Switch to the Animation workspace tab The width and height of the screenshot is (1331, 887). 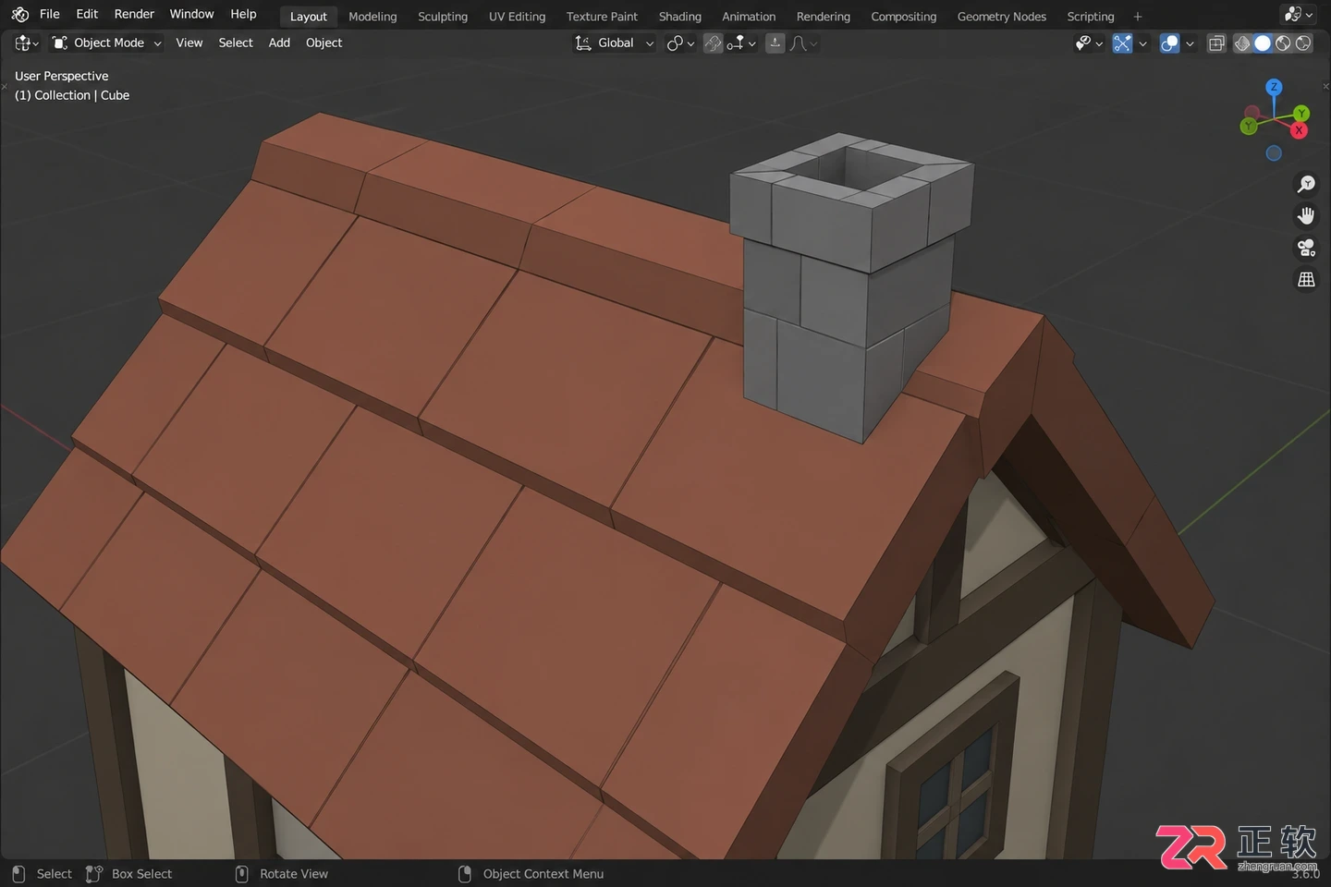749,17
